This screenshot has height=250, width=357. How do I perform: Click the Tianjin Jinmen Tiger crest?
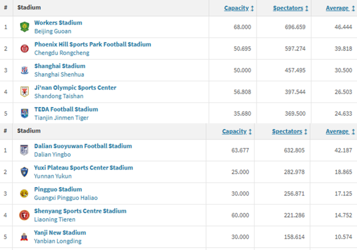coord(24,113)
